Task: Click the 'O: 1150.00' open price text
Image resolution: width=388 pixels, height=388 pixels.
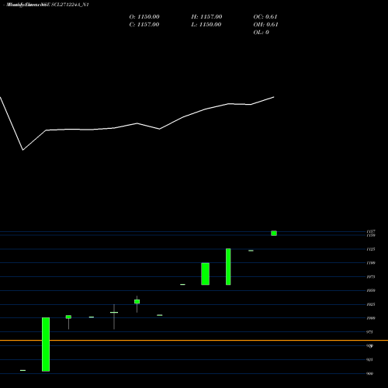Action: [x=144, y=17]
